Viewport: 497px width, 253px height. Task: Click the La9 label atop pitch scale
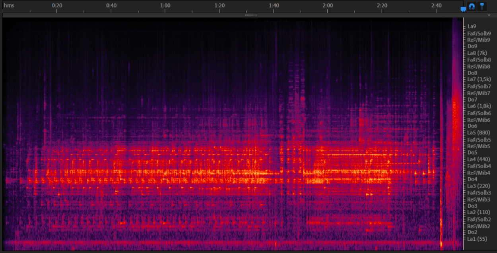point(472,27)
